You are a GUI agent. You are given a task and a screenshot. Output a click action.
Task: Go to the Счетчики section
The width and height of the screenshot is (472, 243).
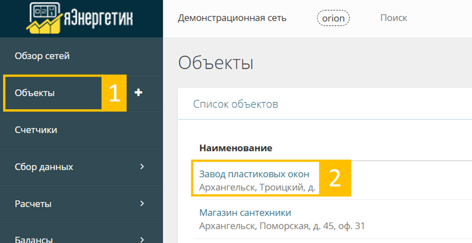click(36, 130)
